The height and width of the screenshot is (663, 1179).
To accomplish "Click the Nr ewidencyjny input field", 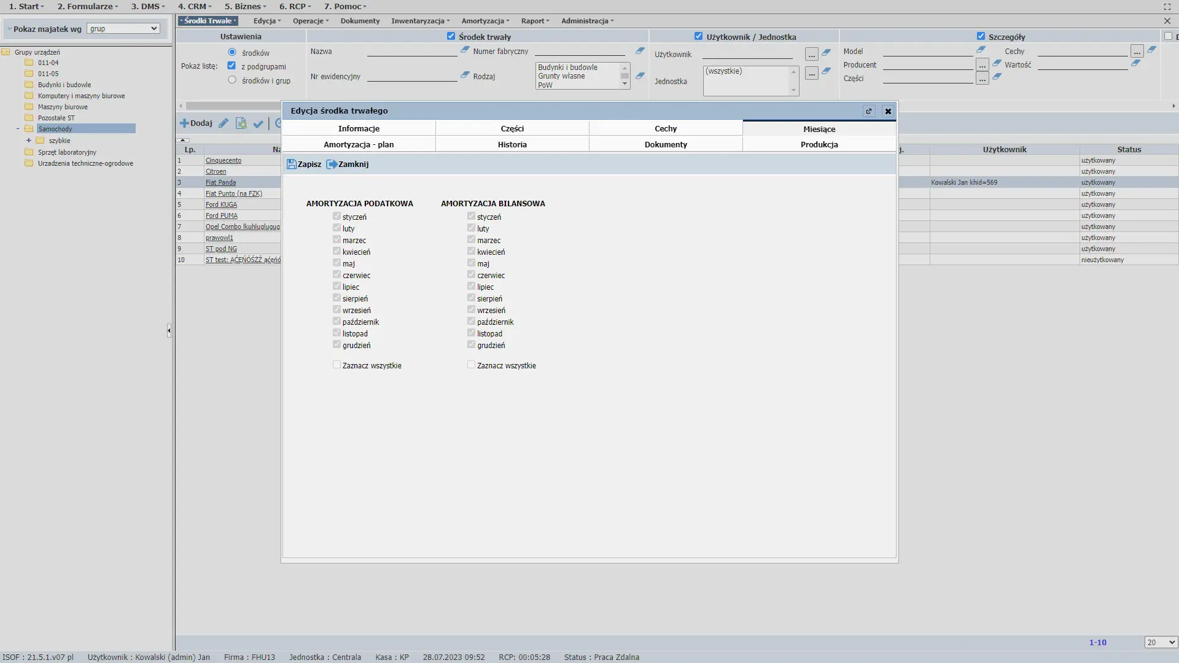I will click(x=411, y=77).
